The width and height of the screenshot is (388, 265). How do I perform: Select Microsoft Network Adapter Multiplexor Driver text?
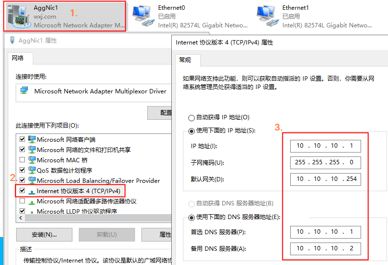100,91
